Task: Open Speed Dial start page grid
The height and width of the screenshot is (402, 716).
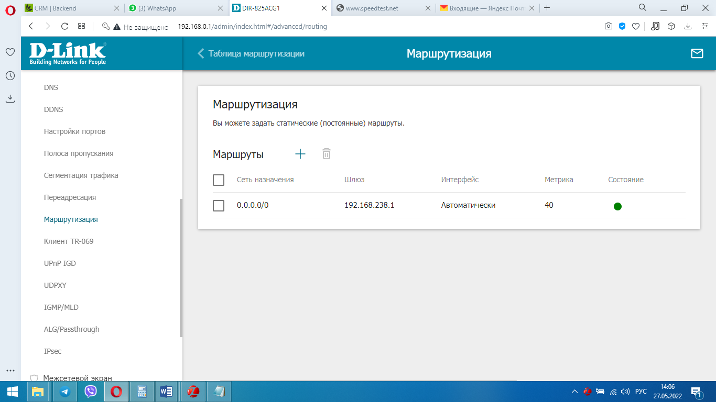Action: (81, 26)
